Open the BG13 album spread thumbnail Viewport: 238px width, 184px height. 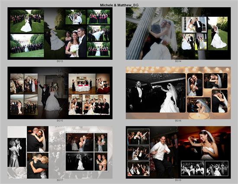[60, 33]
